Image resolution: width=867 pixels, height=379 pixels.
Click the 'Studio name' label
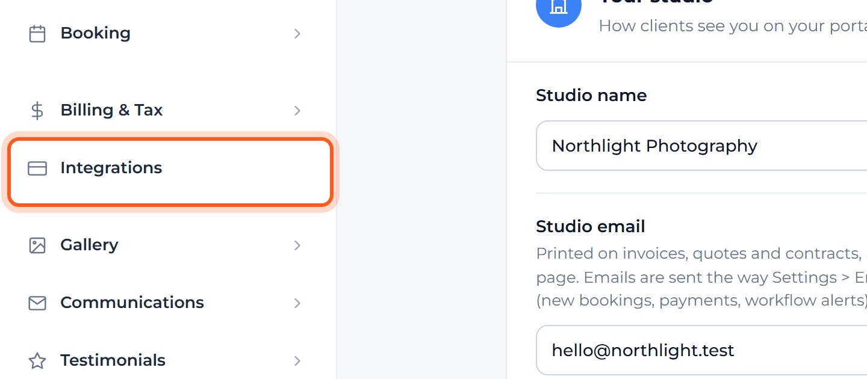(591, 96)
